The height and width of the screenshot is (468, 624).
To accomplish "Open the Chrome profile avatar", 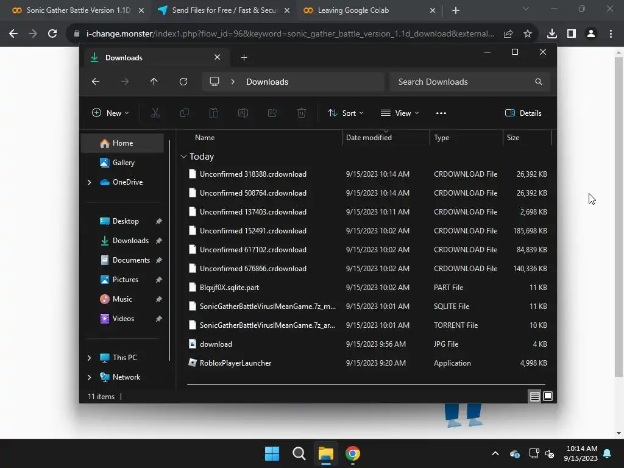I will tap(591, 34).
